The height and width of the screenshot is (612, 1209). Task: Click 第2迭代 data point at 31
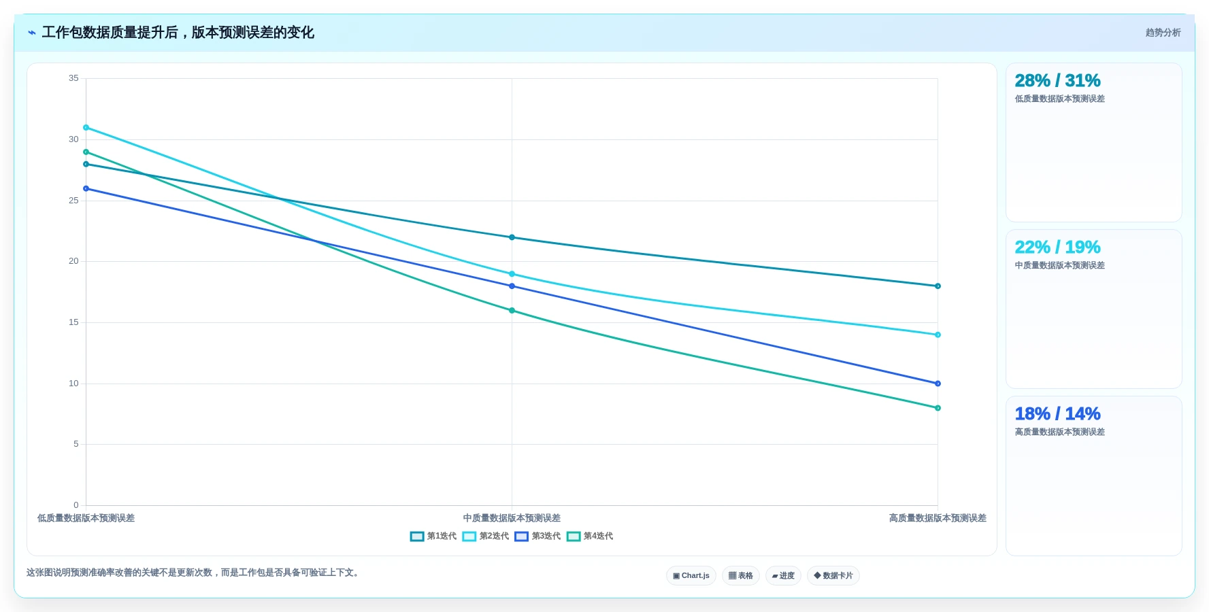[x=86, y=128]
